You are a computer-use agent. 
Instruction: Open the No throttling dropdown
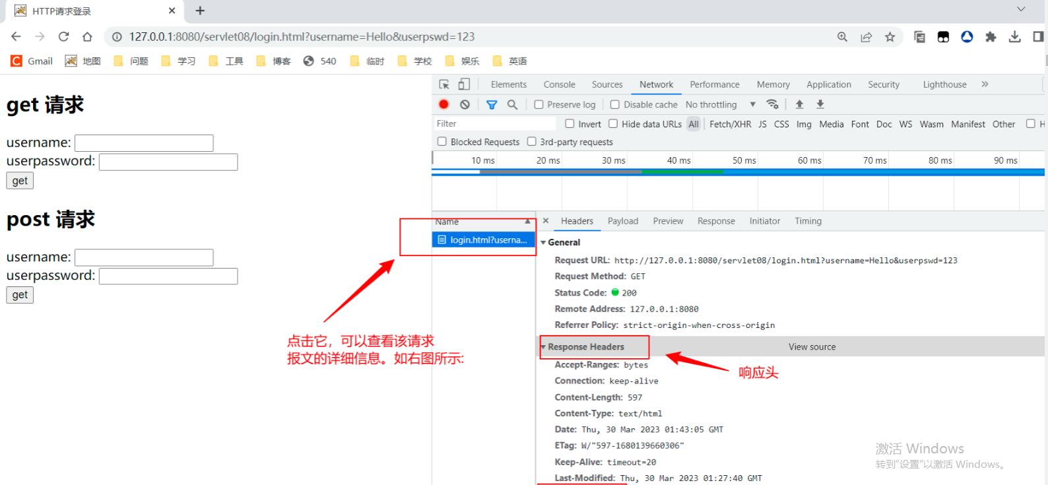point(721,104)
